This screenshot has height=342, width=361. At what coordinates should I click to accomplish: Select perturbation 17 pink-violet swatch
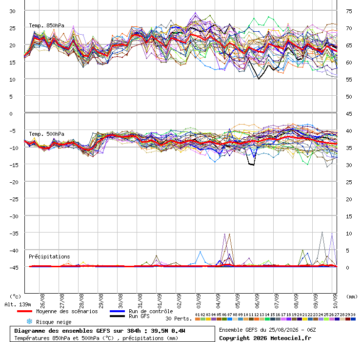click(283, 319)
